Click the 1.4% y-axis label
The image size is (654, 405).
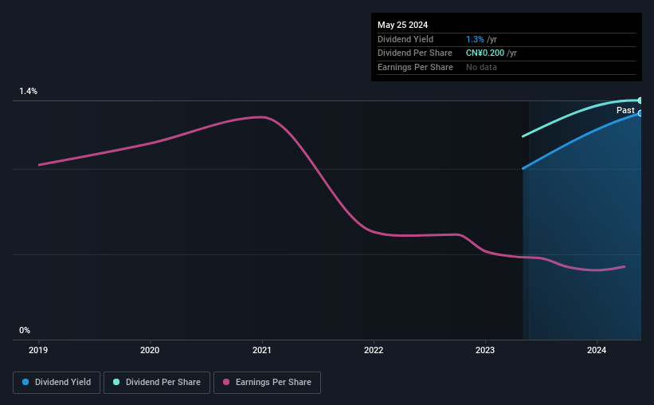pos(29,91)
